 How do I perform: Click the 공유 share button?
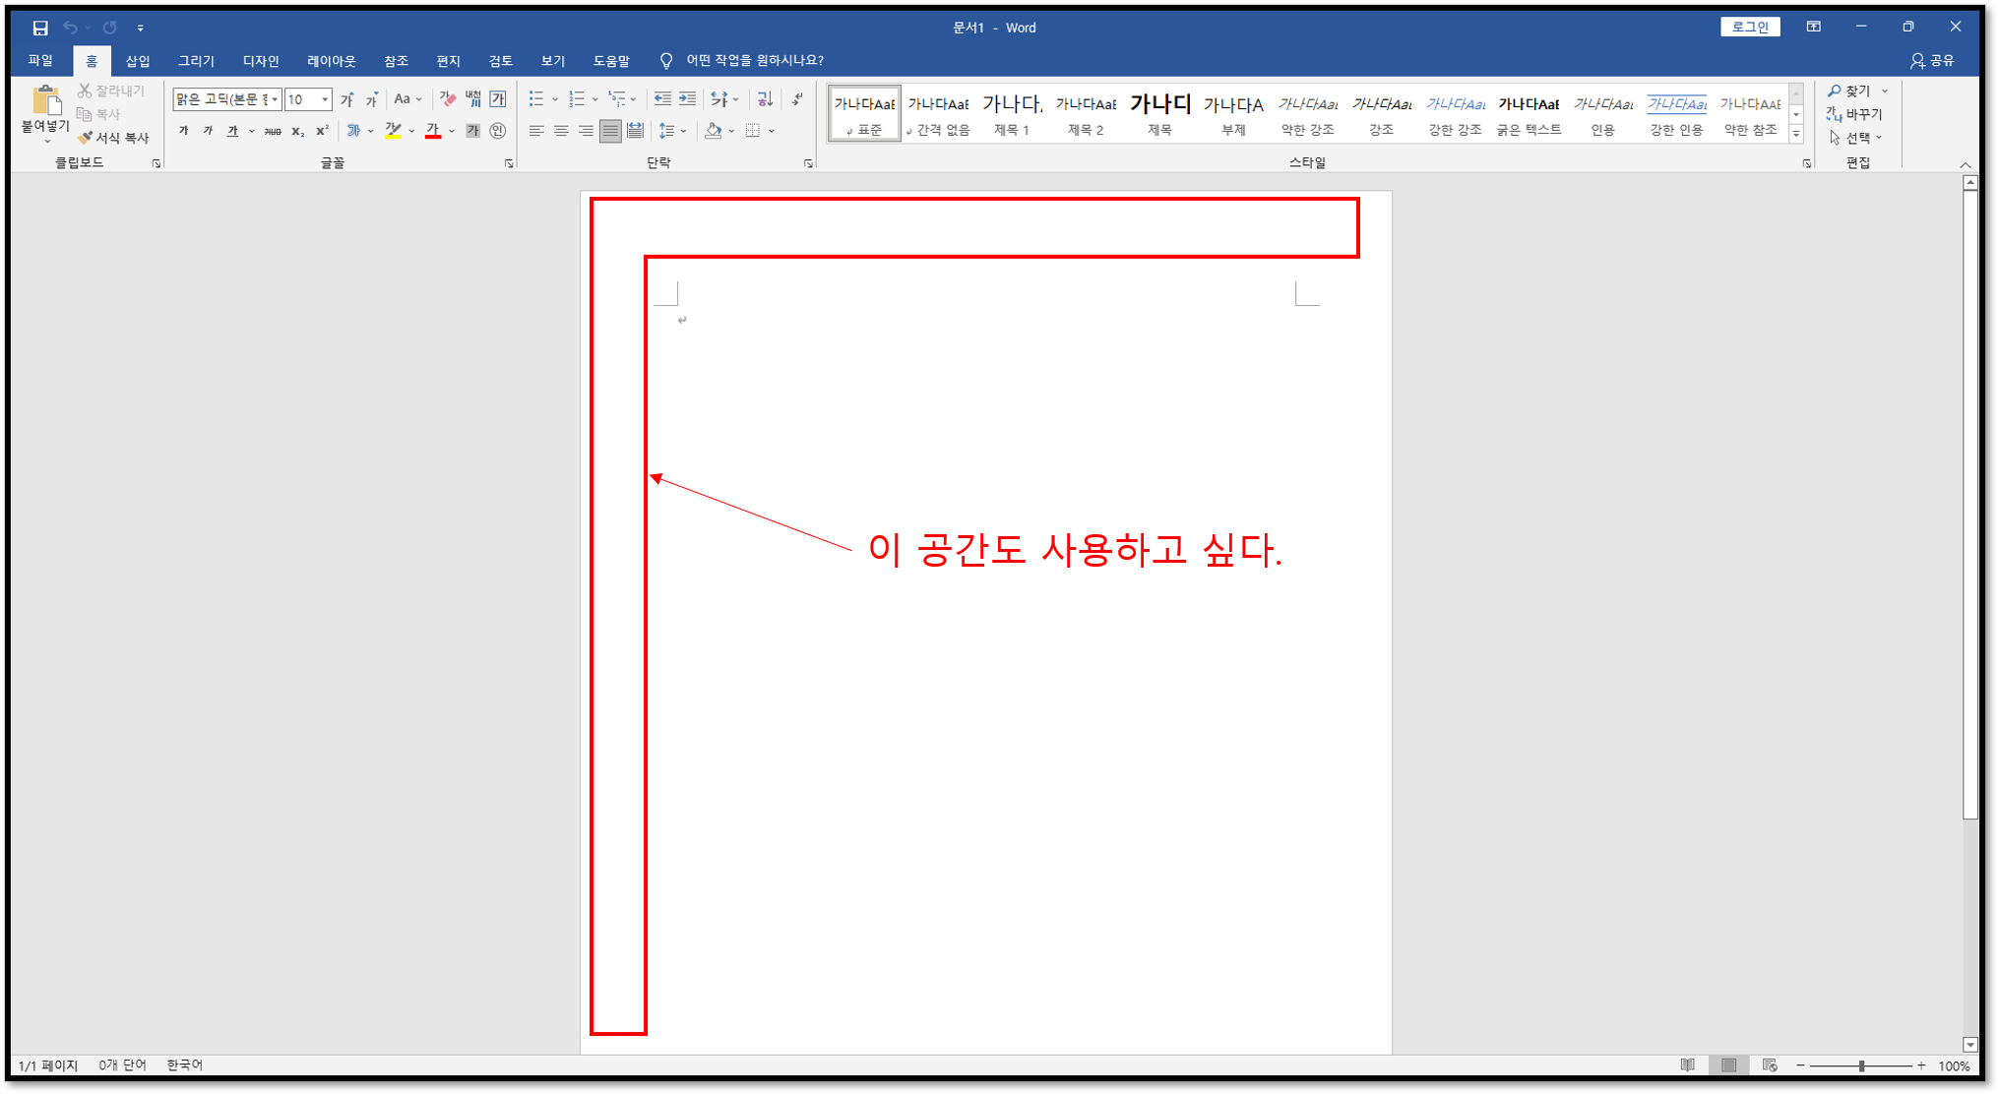coord(1932,61)
